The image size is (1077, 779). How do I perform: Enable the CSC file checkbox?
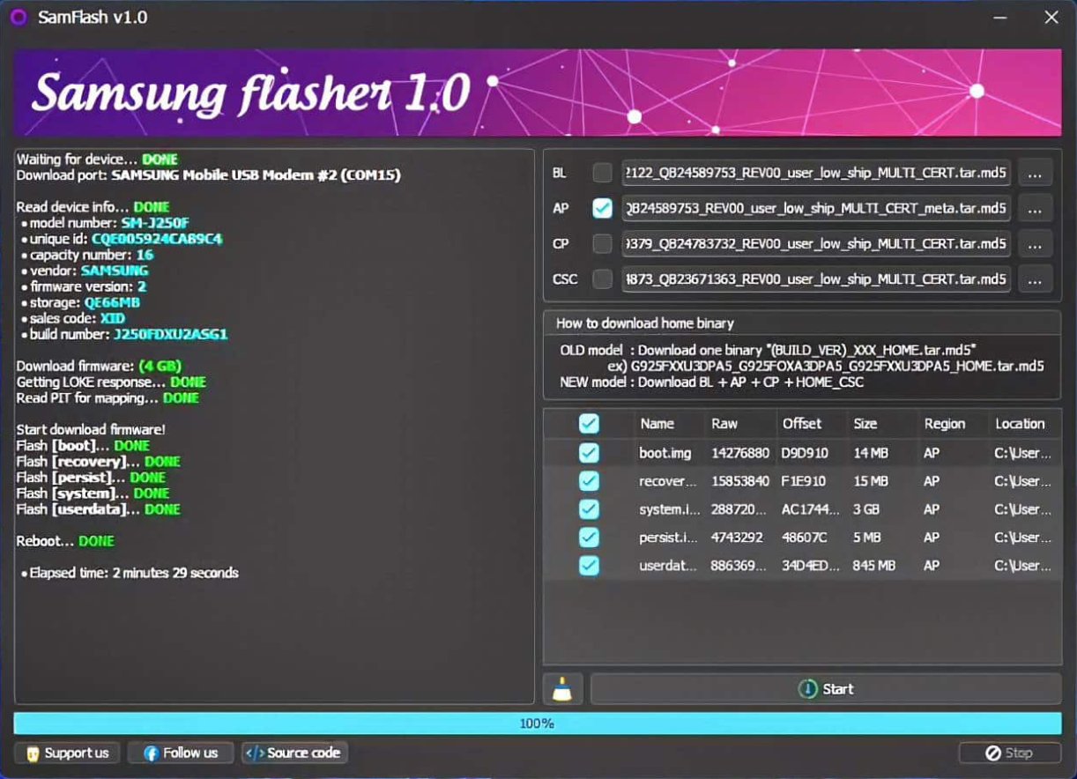coord(602,278)
